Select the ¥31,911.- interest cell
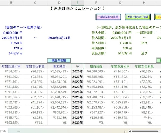Image resolution: width=161 pixels, height=133 pixels. (144, 102)
